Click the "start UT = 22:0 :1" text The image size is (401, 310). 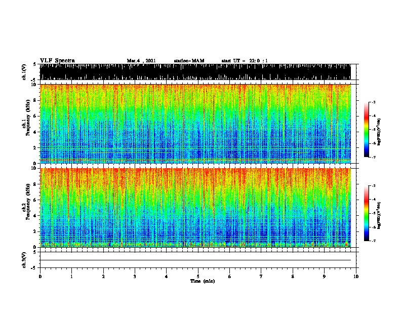click(x=245, y=61)
